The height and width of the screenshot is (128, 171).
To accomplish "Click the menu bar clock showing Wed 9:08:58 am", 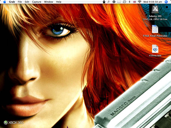I will [x=152, y=2].
